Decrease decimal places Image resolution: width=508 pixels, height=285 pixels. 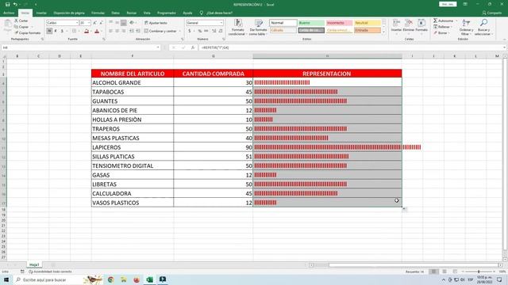(221, 31)
